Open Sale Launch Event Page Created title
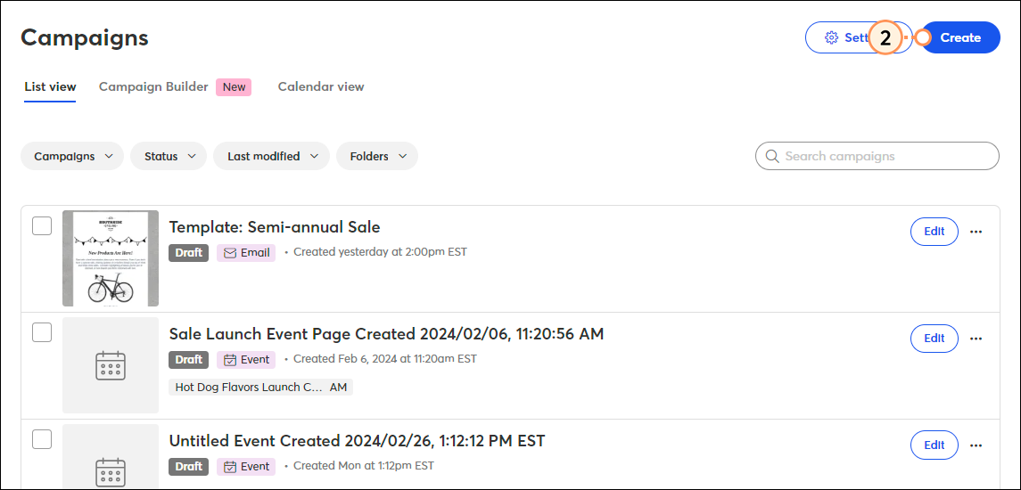 [x=387, y=334]
